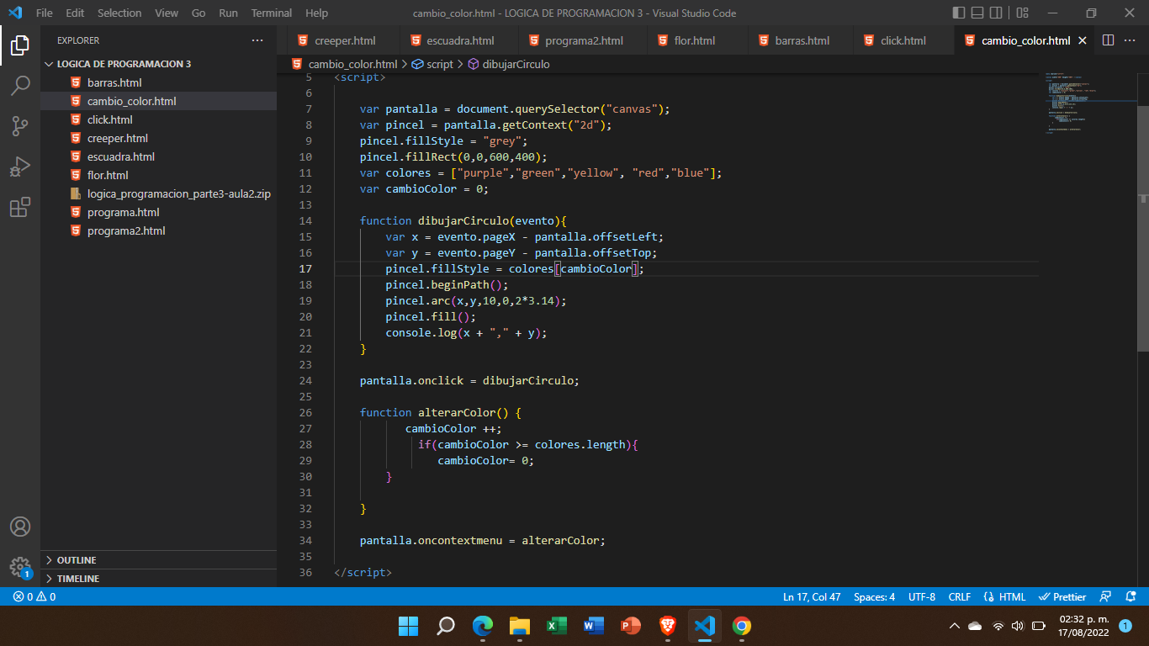The height and width of the screenshot is (646, 1149).
Task: Open programa.html in the explorer
Action: (x=158, y=212)
